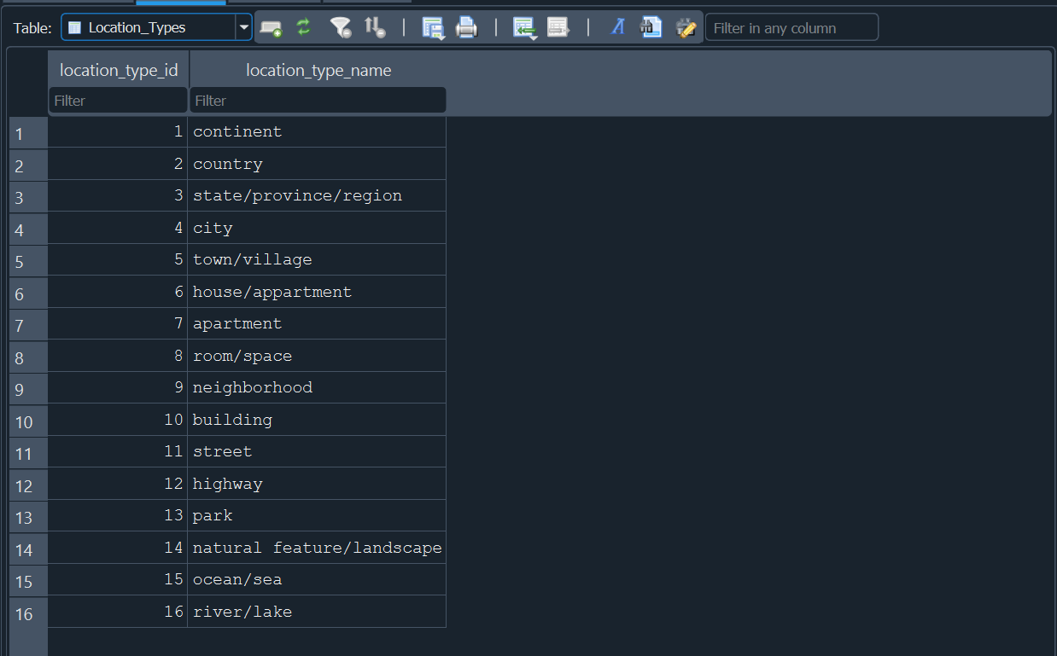This screenshot has height=656, width=1057.
Task: Select row header 13
Action: [x=28, y=516]
